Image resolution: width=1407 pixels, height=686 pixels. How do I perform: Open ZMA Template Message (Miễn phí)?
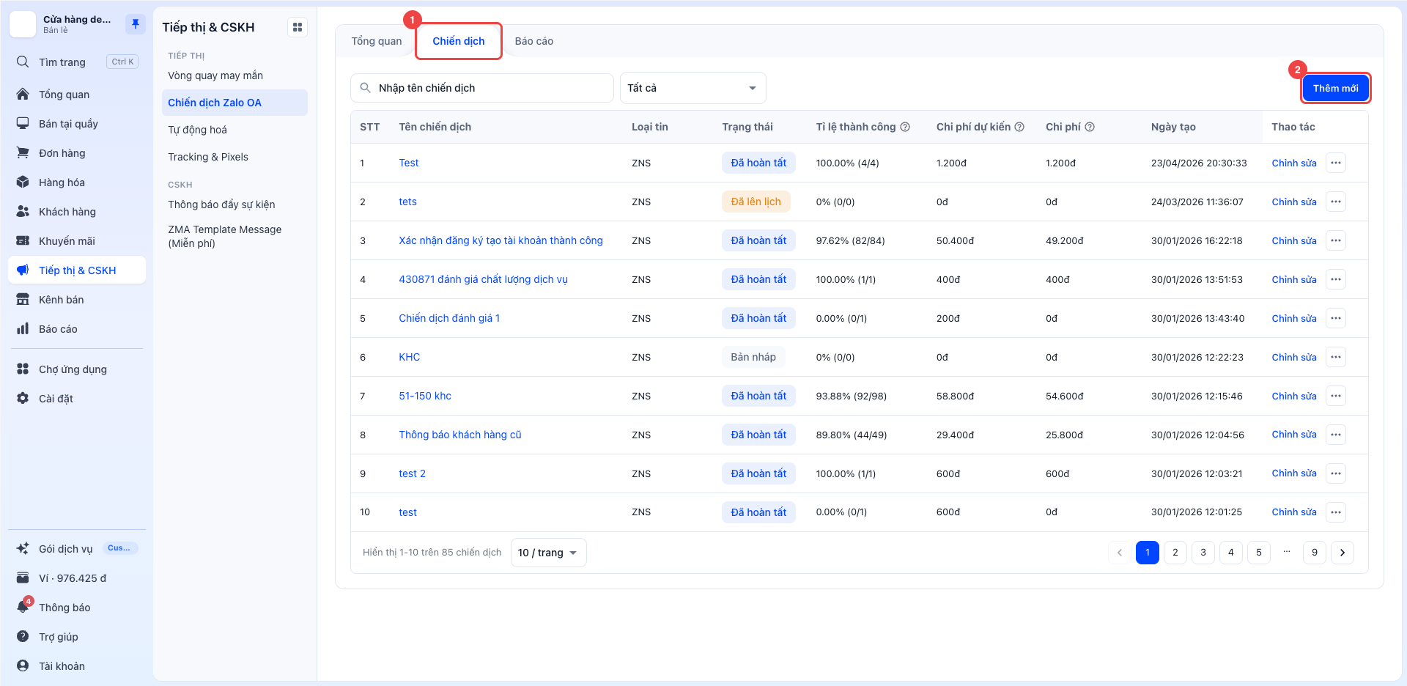(x=225, y=236)
